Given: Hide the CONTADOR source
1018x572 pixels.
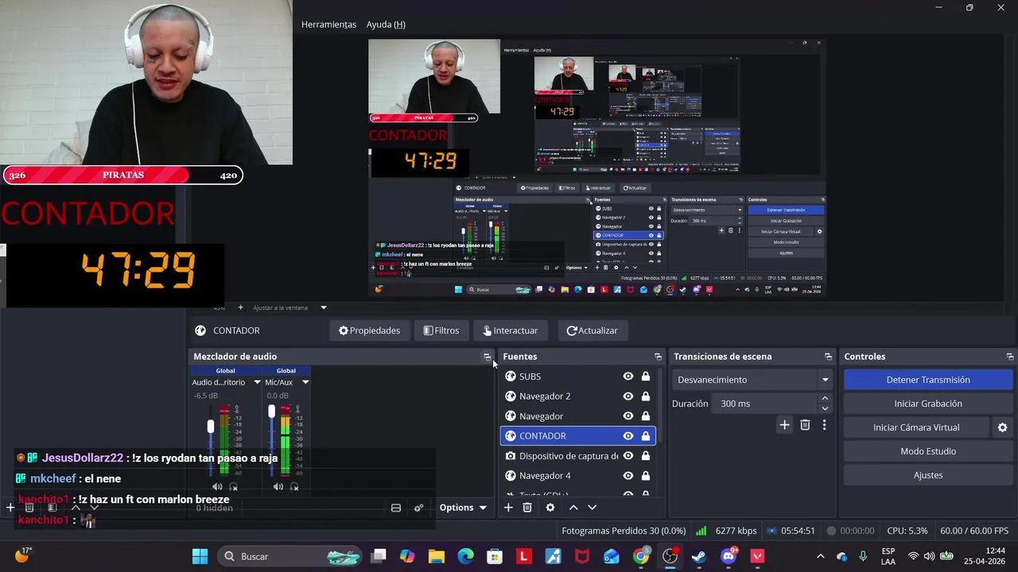Looking at the screenshot, I should 628,436.
